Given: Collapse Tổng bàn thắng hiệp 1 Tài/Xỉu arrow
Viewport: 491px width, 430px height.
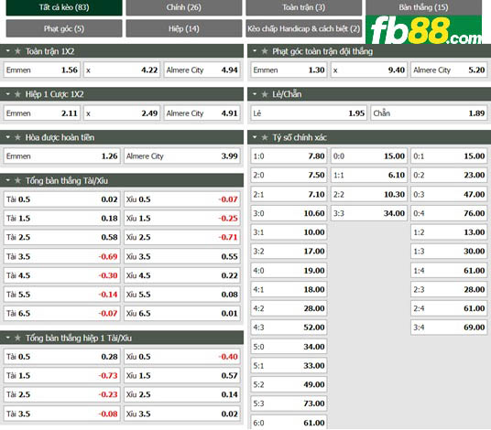Looking at the screenshot, I should pos(8,338).
